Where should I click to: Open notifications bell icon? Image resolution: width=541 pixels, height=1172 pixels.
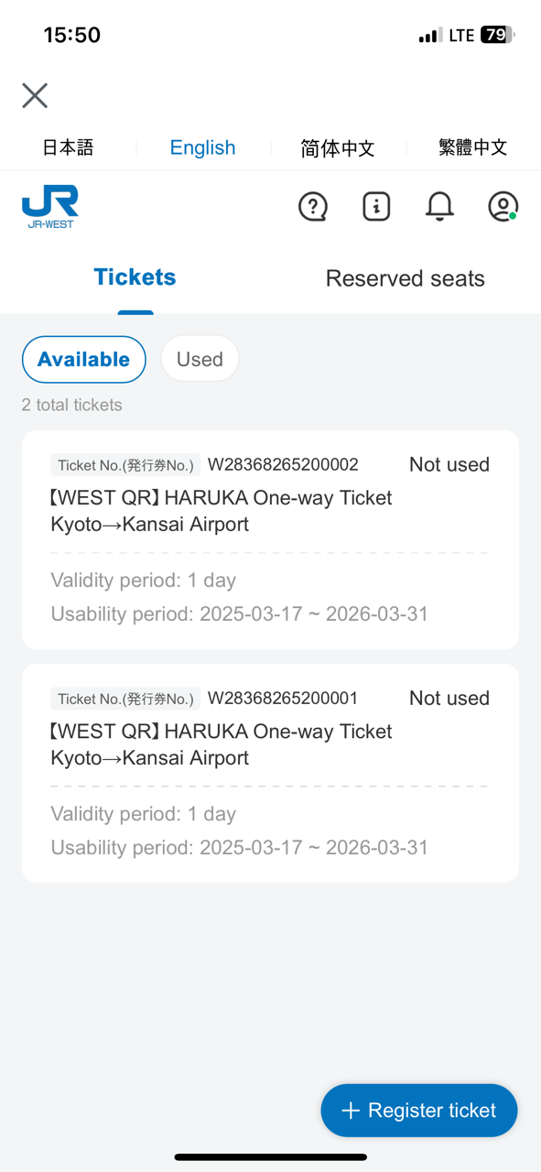439,207
